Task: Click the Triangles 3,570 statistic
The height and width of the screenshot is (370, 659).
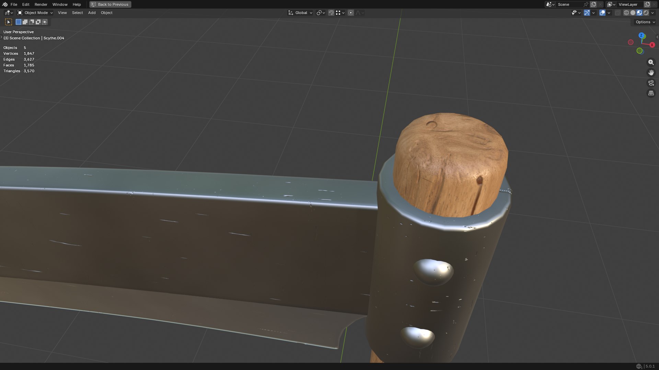Action: [19, 71]
